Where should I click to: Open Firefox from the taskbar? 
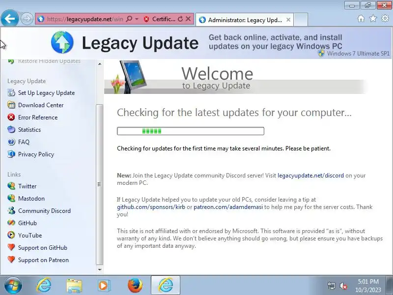tap(135, 286)
